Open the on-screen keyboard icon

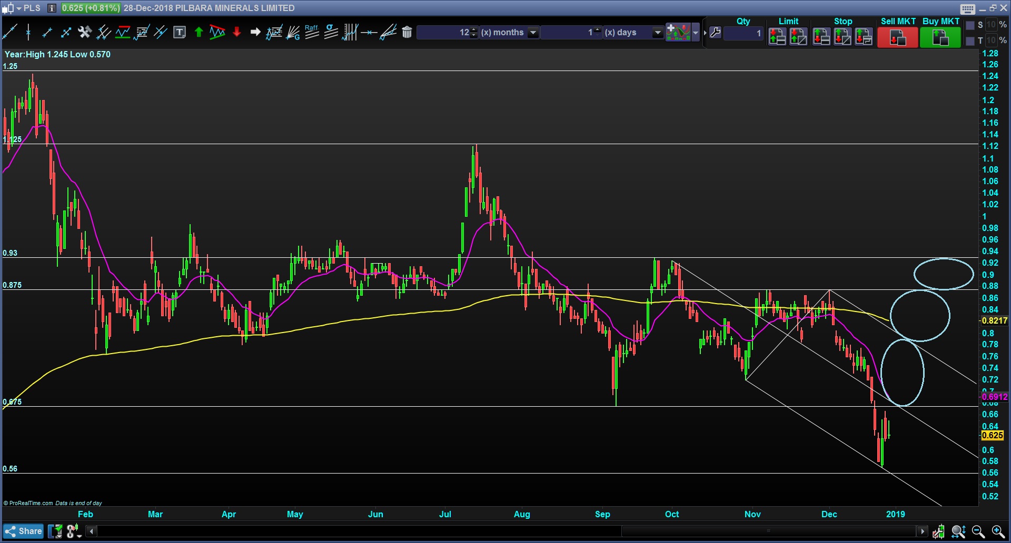pyautogui.click(x=967, y=8)
